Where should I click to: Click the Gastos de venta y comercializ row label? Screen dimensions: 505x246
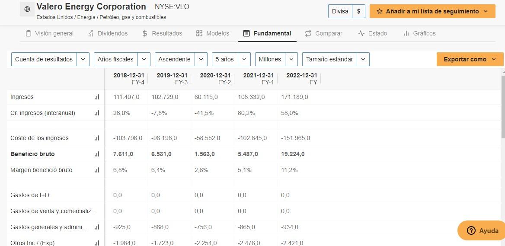click(x=54, y=211)
